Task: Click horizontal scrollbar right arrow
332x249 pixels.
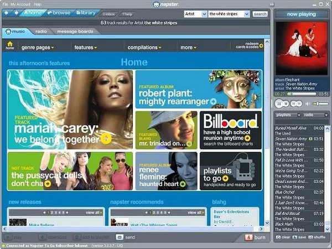Action: pos(261,229)
